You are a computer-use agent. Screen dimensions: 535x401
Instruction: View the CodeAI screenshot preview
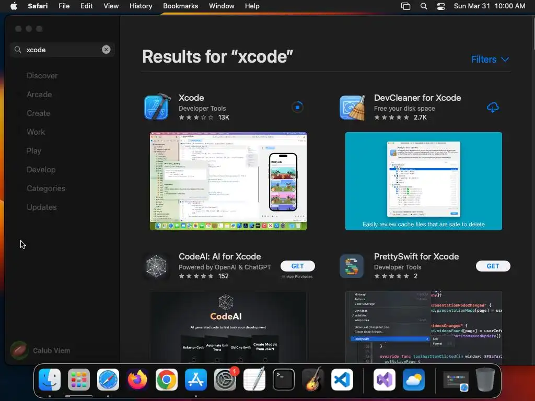(228, 327)
